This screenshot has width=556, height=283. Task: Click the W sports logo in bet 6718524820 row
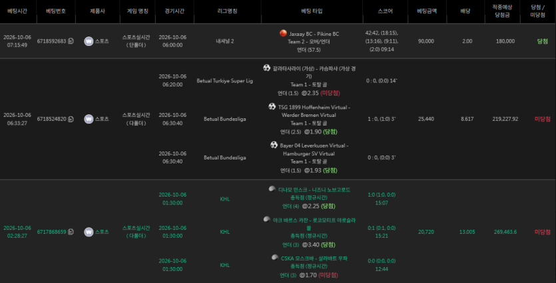[x=89, y=119]
